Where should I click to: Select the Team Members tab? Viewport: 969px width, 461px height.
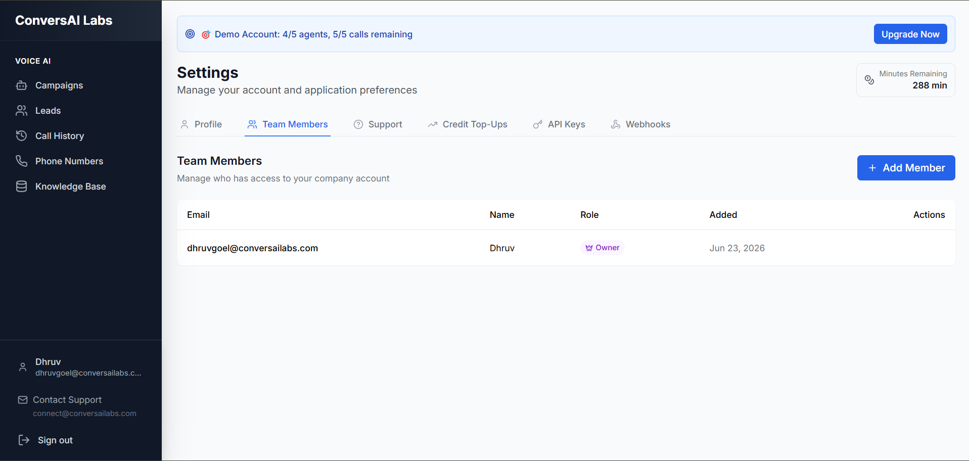(288, 124)
